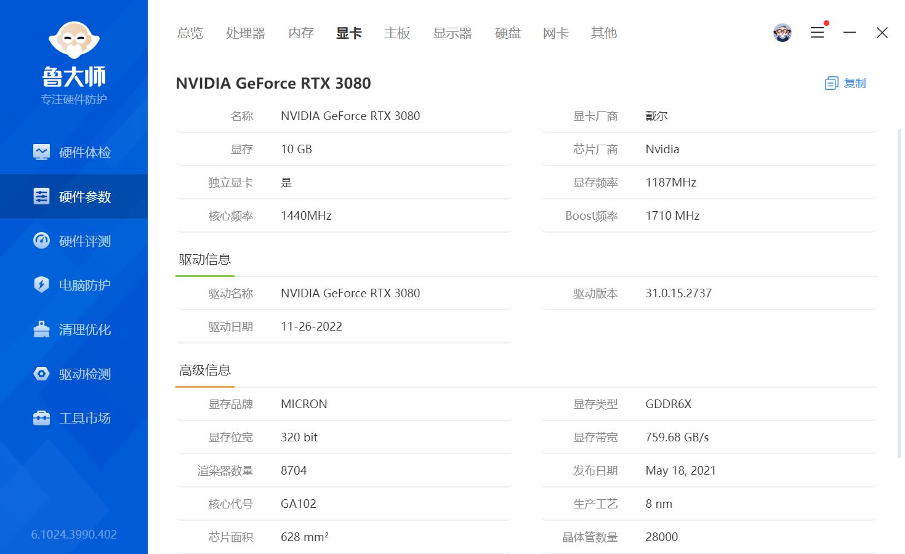905x554 pixels.
Task: Click the 驱动检测 hexagon icon
Action: [41, 374]
